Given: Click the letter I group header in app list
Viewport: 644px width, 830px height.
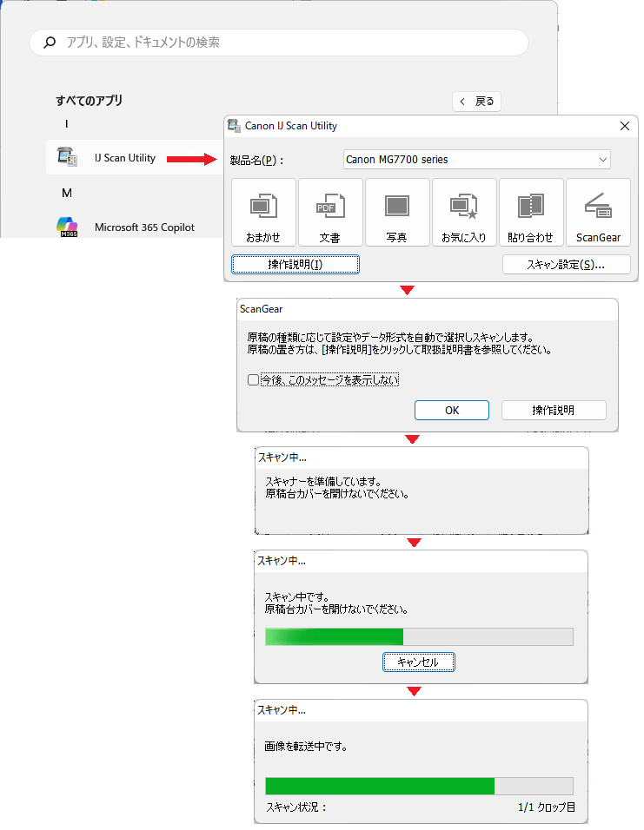Looking at the screenshot, I should click(66, 124).
